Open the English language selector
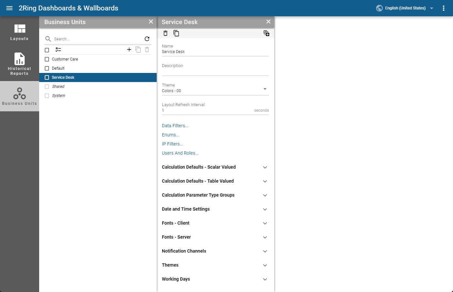 click(x=405, y=8)
